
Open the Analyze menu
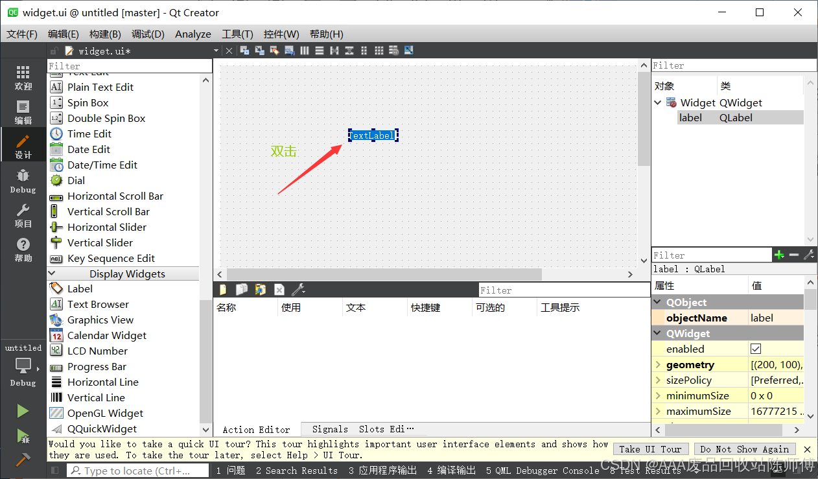193,34
